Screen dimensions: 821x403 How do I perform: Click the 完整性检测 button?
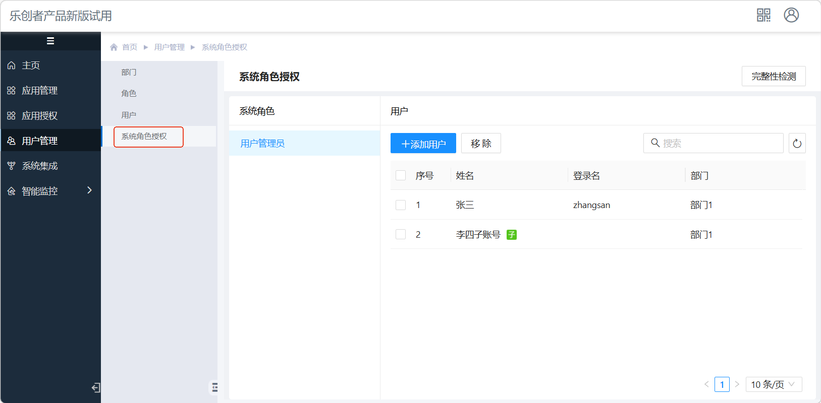point(773,77)
